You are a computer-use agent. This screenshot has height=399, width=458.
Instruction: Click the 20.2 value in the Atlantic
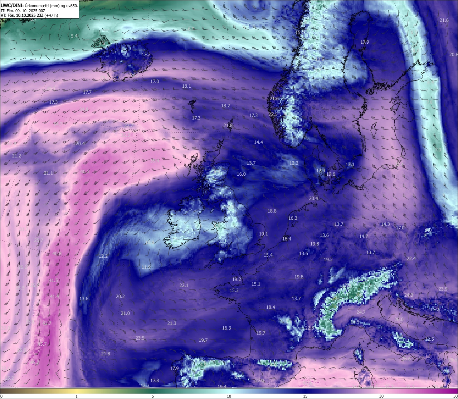(x=120, y=296)
